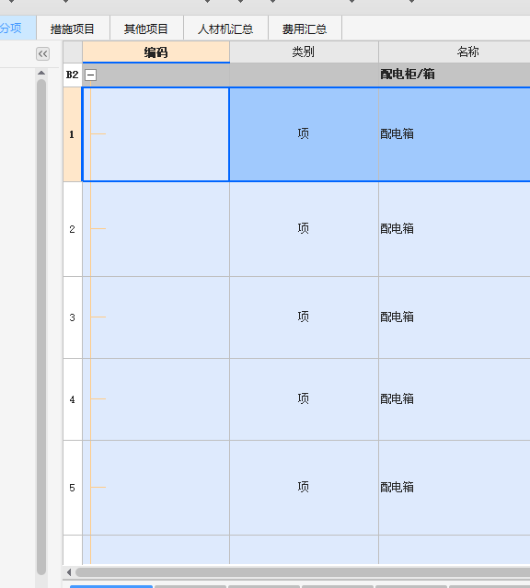Click the 配电柜/箱 group name cell

coord(455,75)
